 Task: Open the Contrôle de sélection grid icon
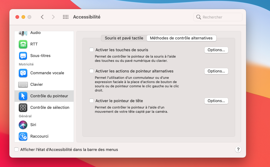pyautogui.click(x=23, y=108)
